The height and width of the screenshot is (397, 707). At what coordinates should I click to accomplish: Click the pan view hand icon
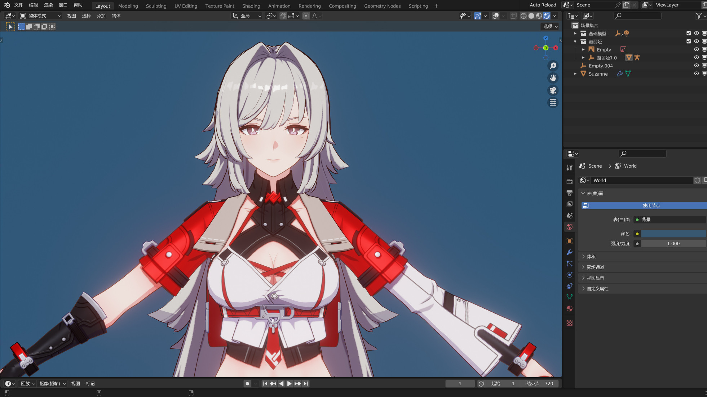pyautogui.click(x=553, y=78)
